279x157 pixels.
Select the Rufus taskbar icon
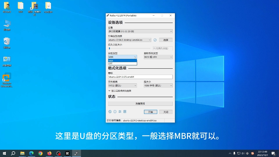[76, 153]
